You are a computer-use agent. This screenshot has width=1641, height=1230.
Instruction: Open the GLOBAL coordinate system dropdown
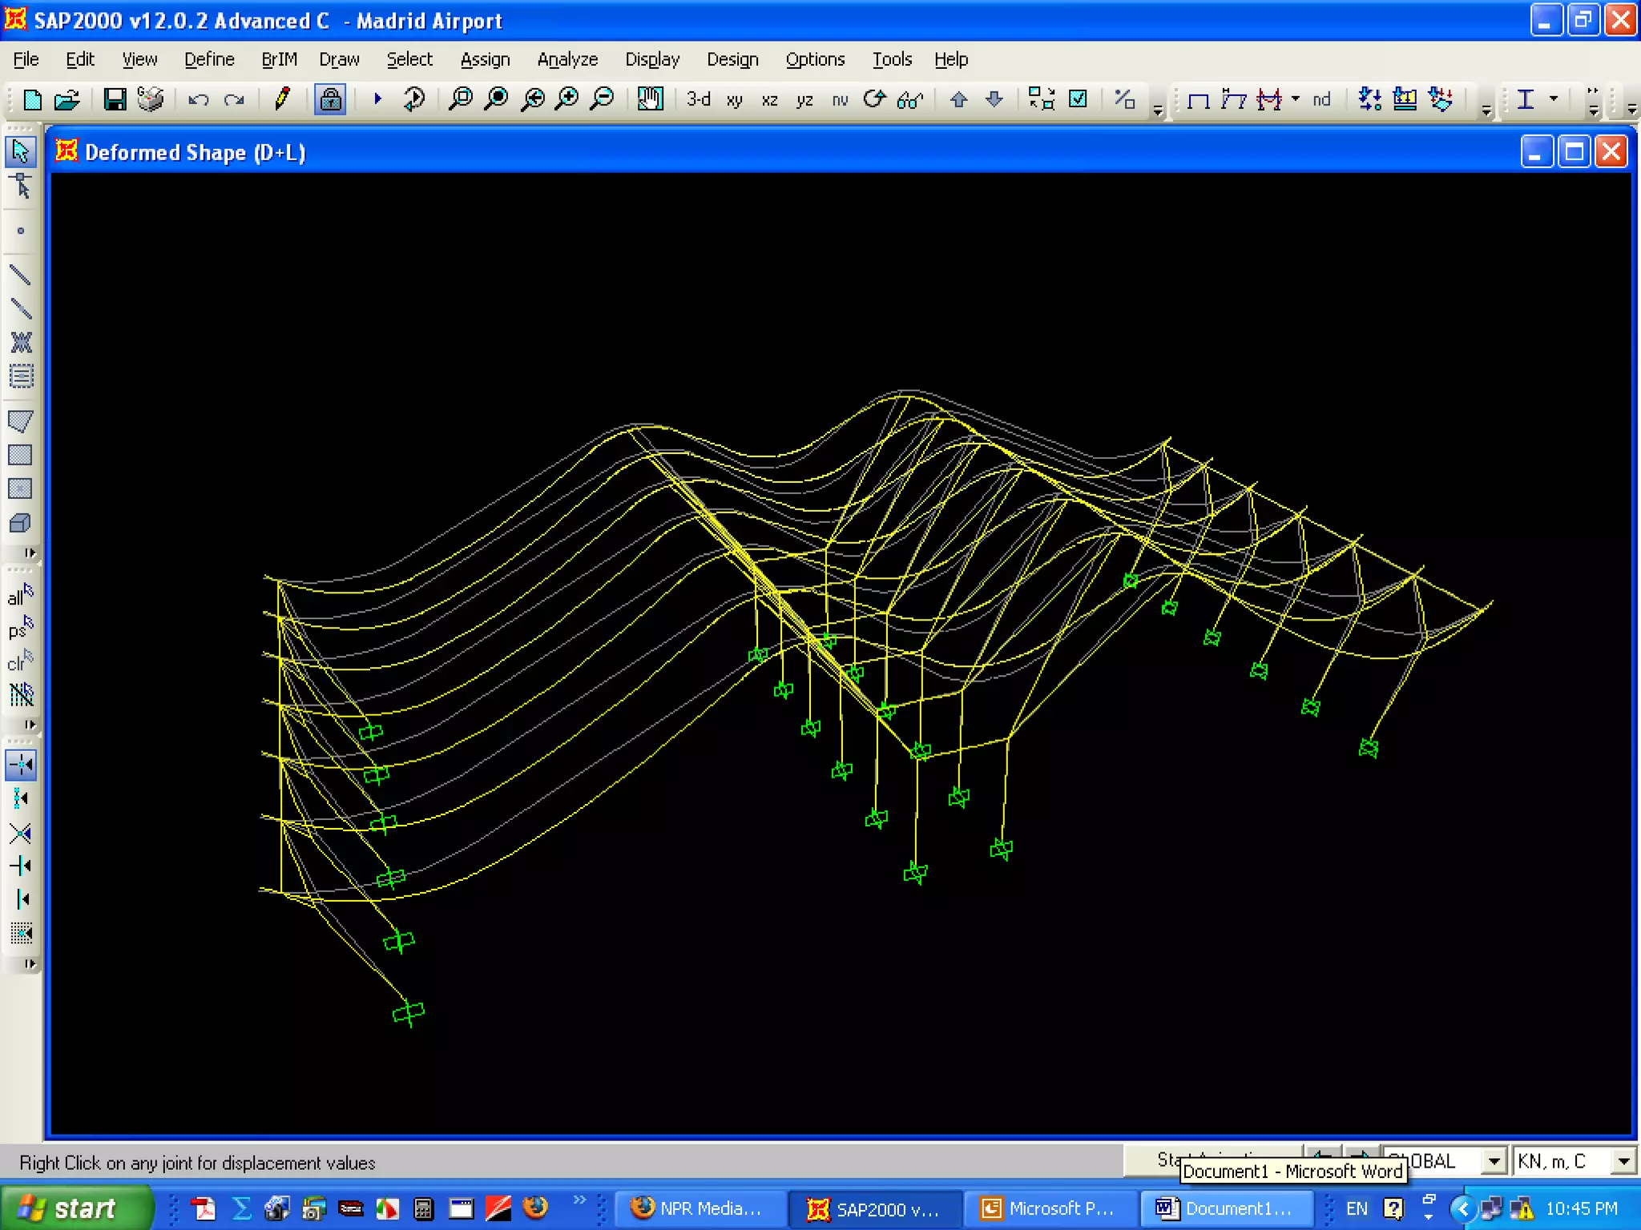click(x=1494, y=1161)
